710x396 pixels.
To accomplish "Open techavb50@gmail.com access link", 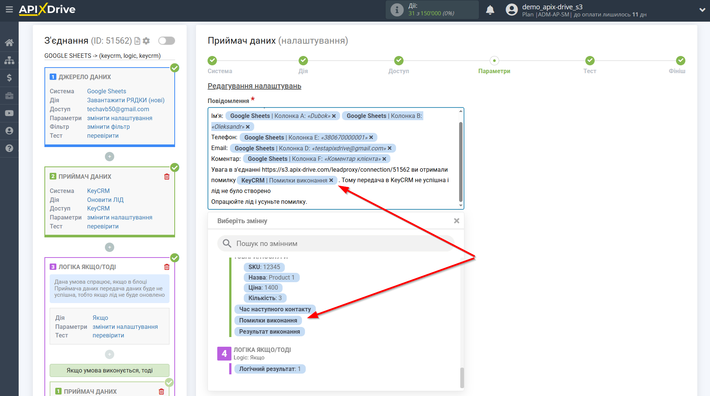I will click(x=118, y=109).
